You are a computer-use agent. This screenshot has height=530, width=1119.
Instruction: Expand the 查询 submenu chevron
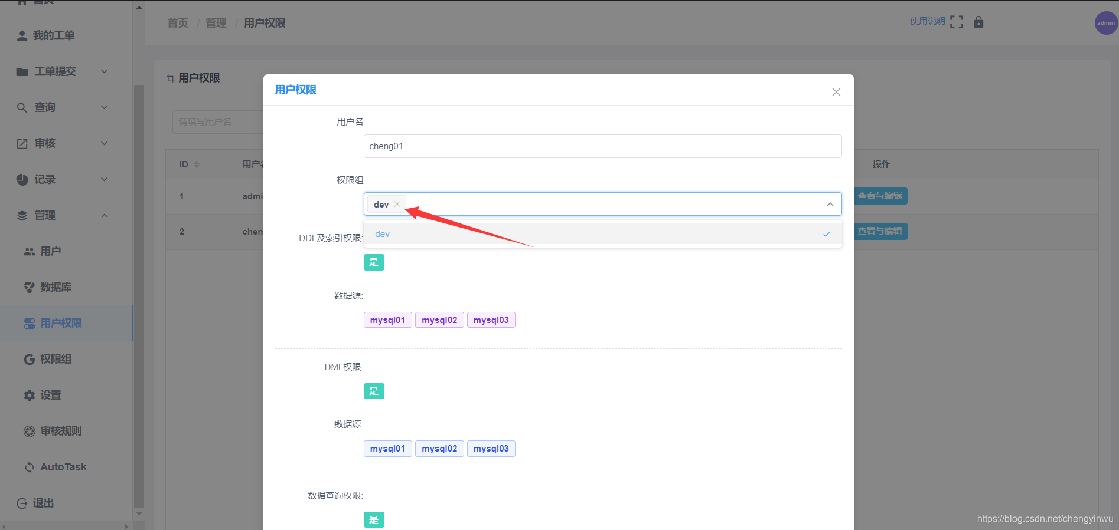(x=105, y=107)
